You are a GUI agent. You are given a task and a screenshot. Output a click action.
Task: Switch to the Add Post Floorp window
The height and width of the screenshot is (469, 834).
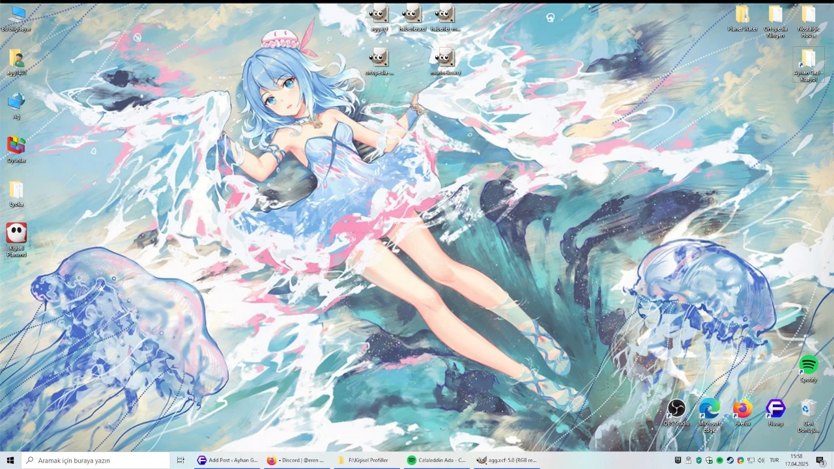pyautogui.click(x=228, y=461)
